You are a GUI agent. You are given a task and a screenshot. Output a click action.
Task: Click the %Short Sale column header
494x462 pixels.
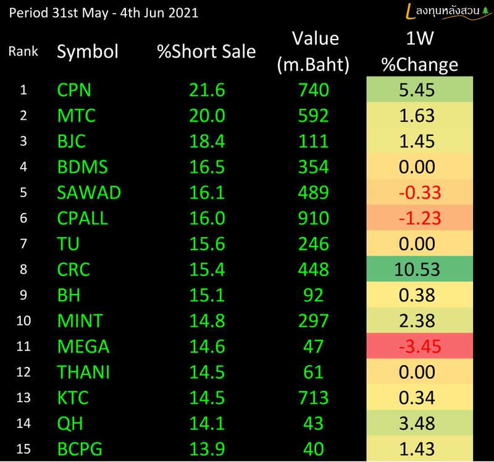pos(206,51)
